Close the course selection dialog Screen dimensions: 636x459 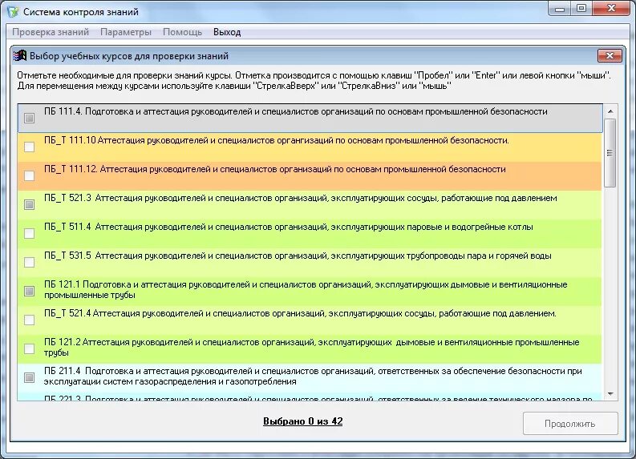[610, 56]
